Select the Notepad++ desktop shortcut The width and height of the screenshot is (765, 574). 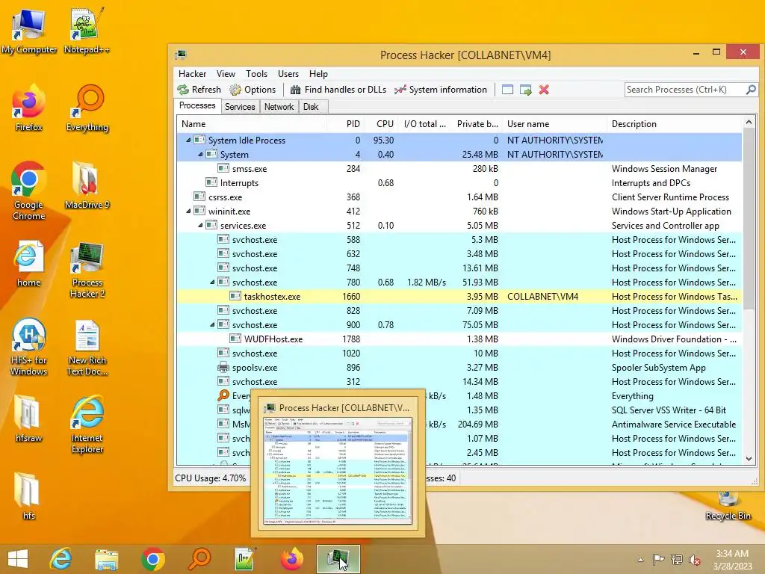pos(87,30)
